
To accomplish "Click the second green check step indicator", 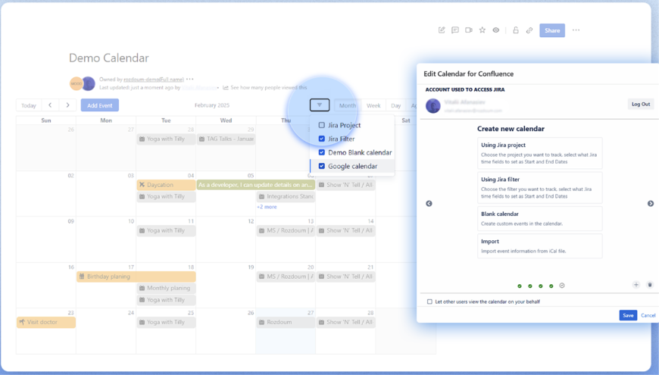I will [x=530, y=286].
